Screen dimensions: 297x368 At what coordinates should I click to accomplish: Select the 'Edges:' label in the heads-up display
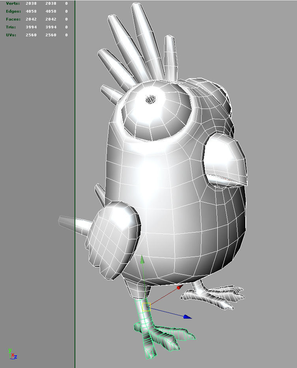(13, 11)
